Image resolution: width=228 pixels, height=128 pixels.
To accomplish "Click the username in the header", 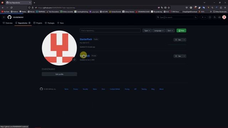I will click(18, 17).
